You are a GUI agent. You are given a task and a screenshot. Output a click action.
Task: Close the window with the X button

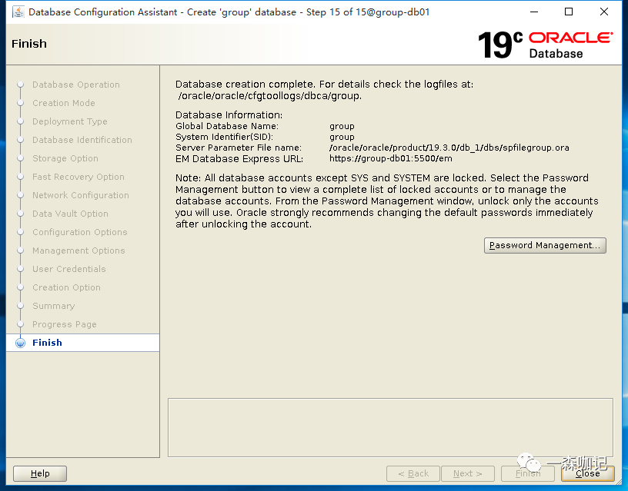pos(604,12)
